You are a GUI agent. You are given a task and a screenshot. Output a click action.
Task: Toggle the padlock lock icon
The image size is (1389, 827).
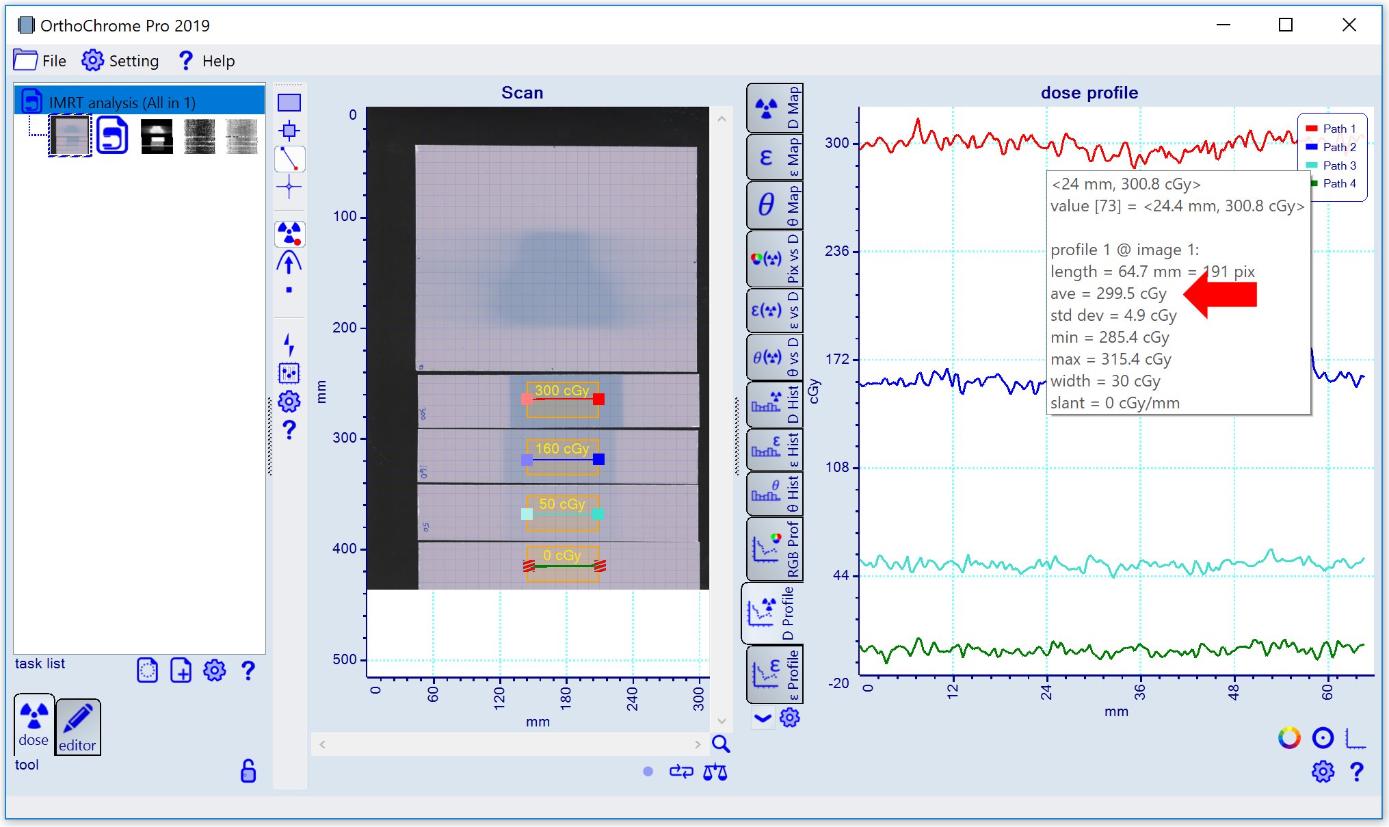248,771
